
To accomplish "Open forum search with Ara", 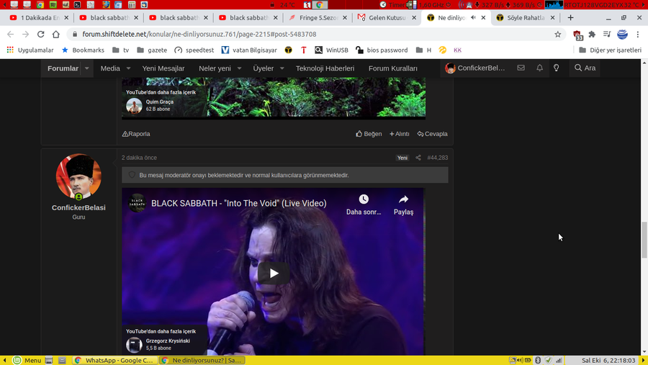I will click(585, 68).
